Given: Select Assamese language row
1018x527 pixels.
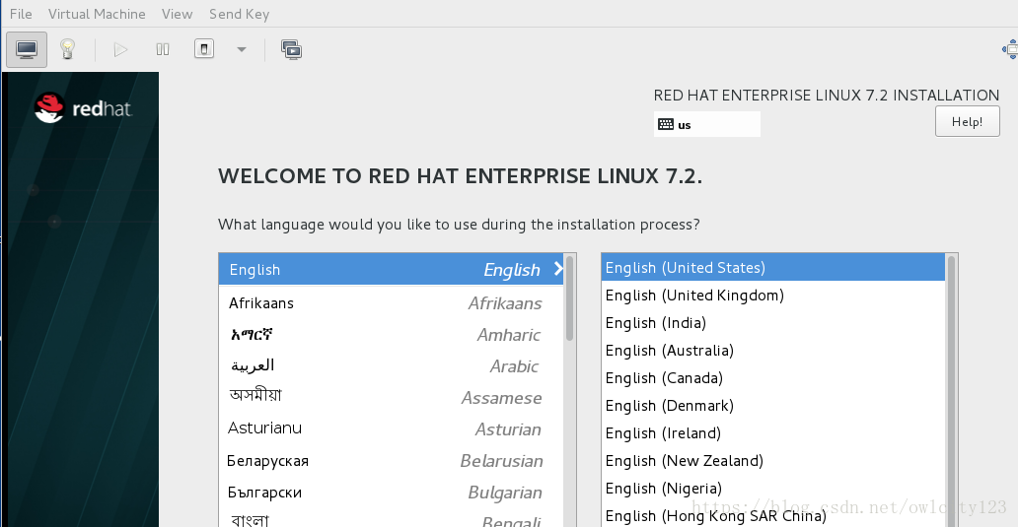Looking at the screenshot, I should coord(391,397).
